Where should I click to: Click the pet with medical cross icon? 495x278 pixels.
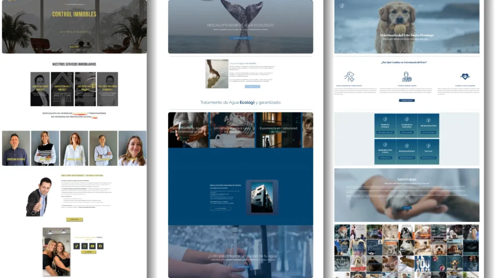[349, 76]
